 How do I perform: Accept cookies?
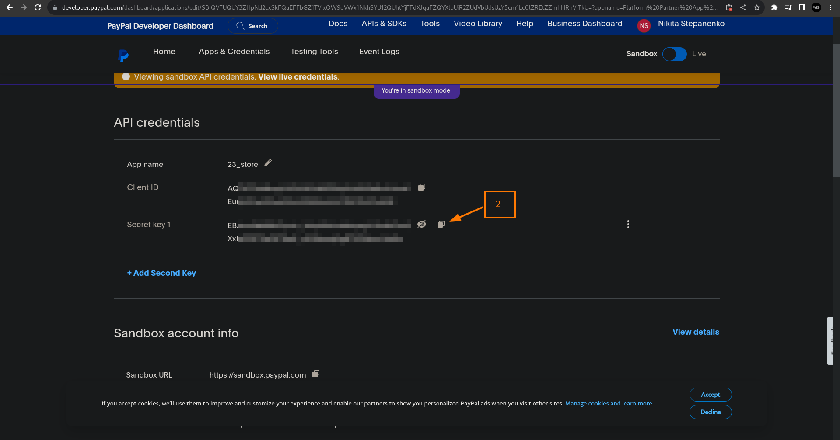click(x=710, y=395)
